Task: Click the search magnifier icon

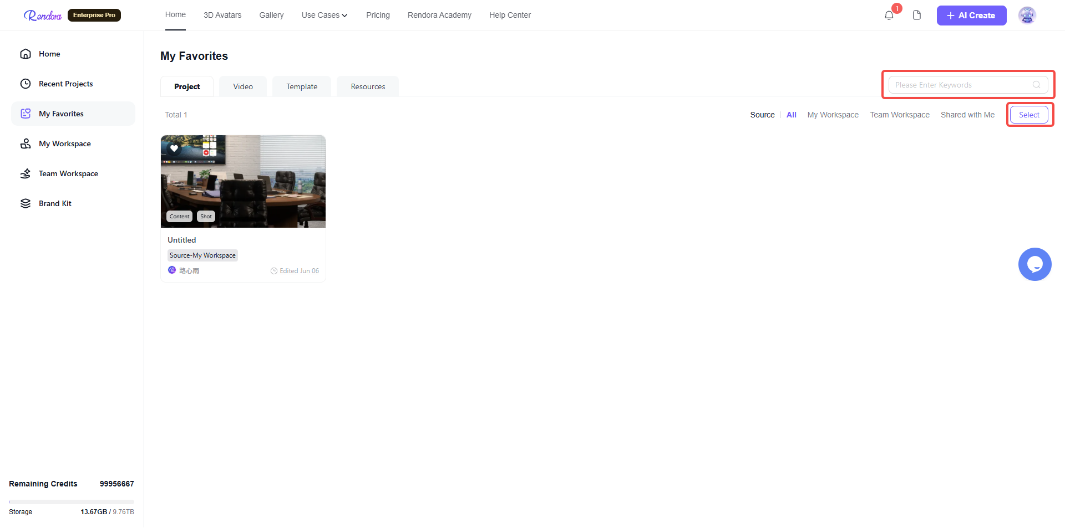Action: 1036,85
